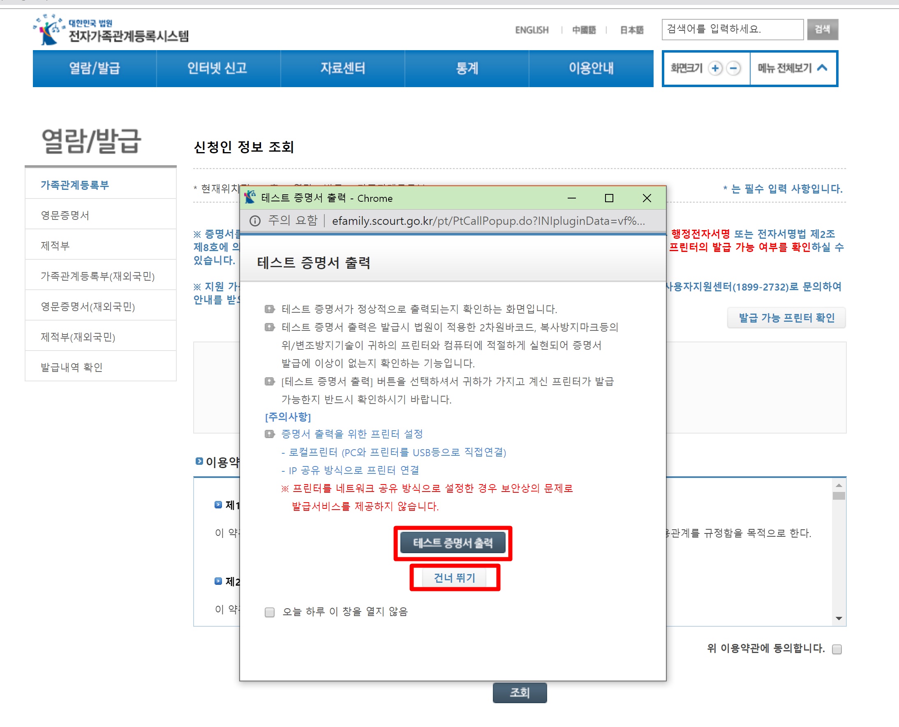Minimize the test certificate popup window
The height and width of the screenshot is (727, 899).
coord(571,198)
